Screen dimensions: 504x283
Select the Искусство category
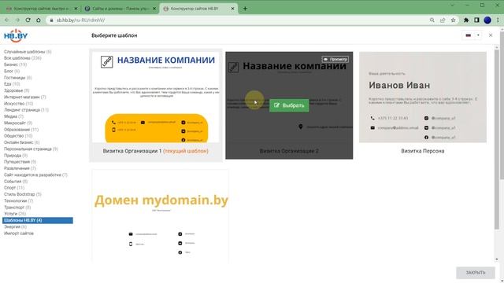click(x=19, y=103)
